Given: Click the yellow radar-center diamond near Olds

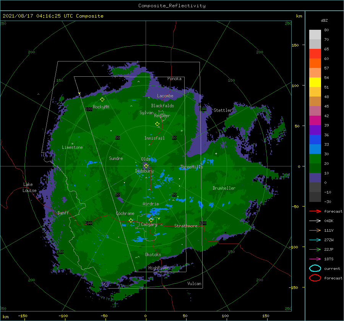Looking at the screenshot, I should point(146,166).
